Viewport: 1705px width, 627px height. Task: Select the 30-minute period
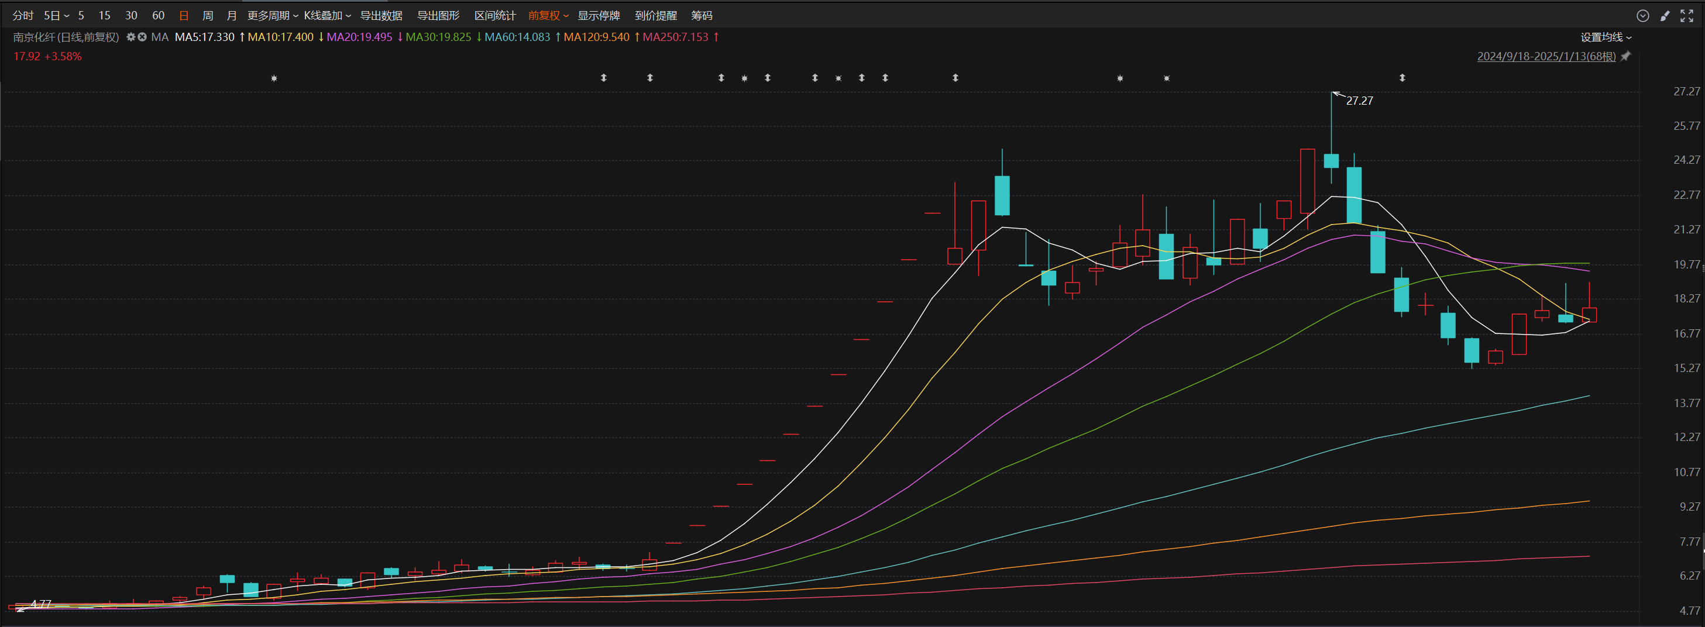coord(131,15)
